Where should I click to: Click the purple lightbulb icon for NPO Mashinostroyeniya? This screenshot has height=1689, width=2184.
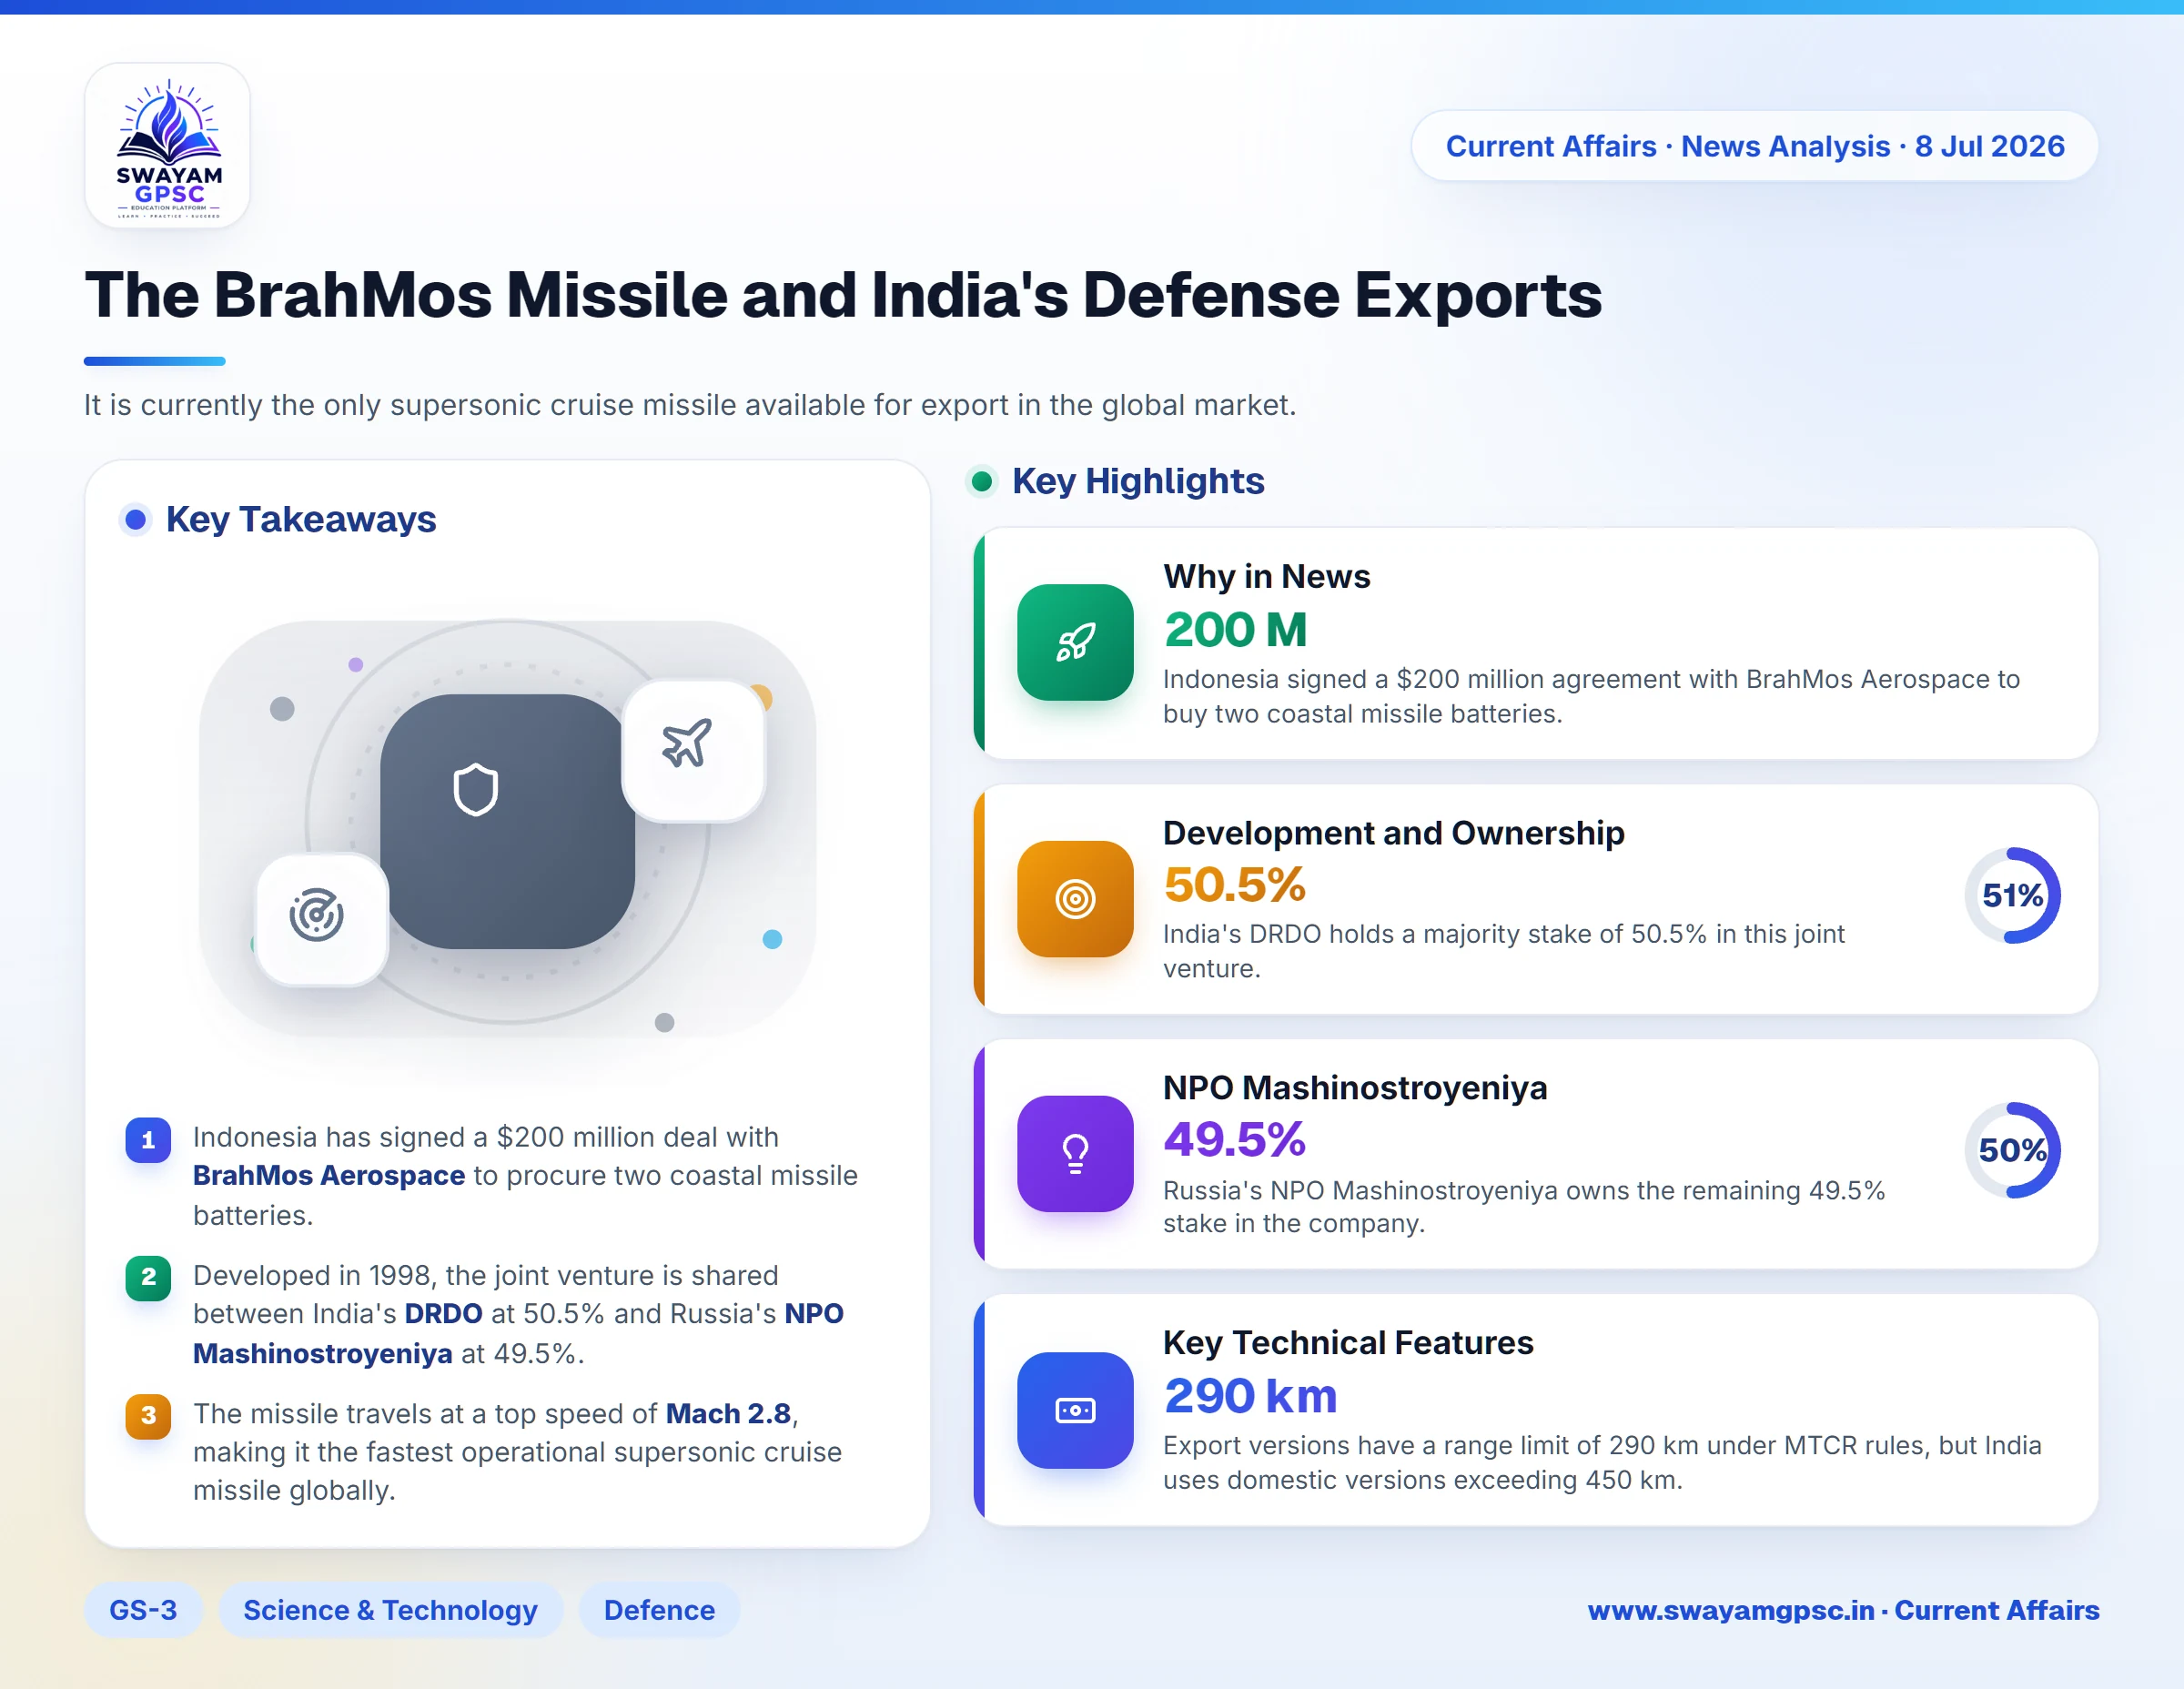pos(1075,1153)
